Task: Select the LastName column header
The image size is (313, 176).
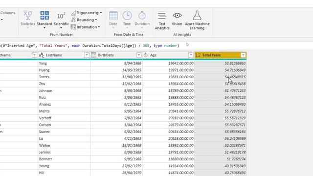Action: click(64, 55)
